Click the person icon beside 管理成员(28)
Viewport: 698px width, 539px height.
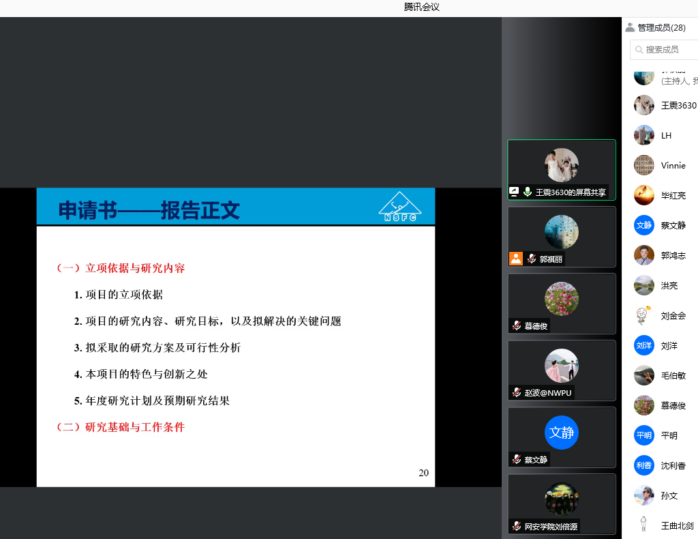(x=630, y=27)
